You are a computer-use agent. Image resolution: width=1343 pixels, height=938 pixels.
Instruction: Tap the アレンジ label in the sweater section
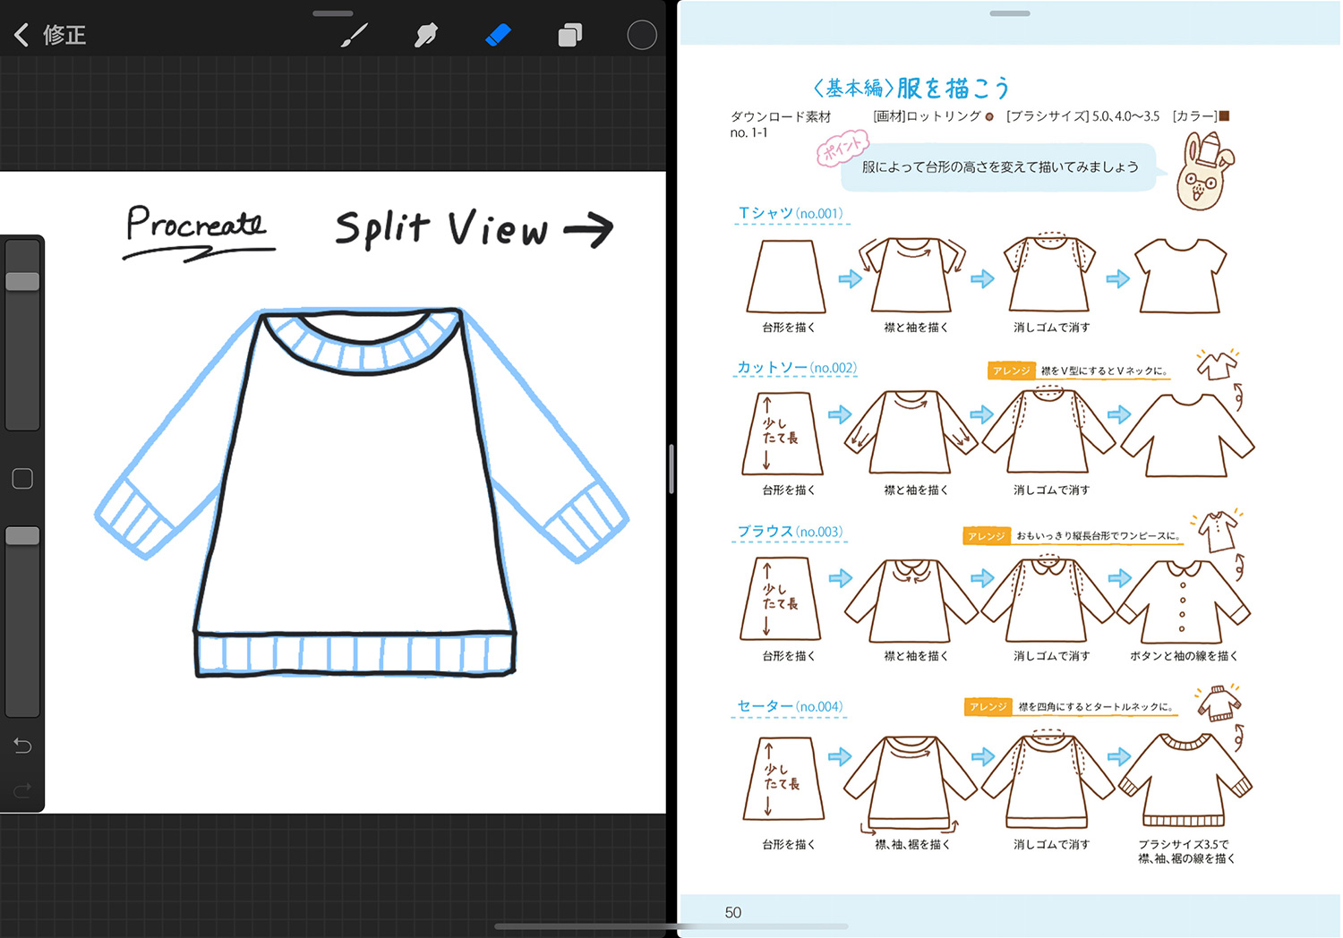point(988,706)
